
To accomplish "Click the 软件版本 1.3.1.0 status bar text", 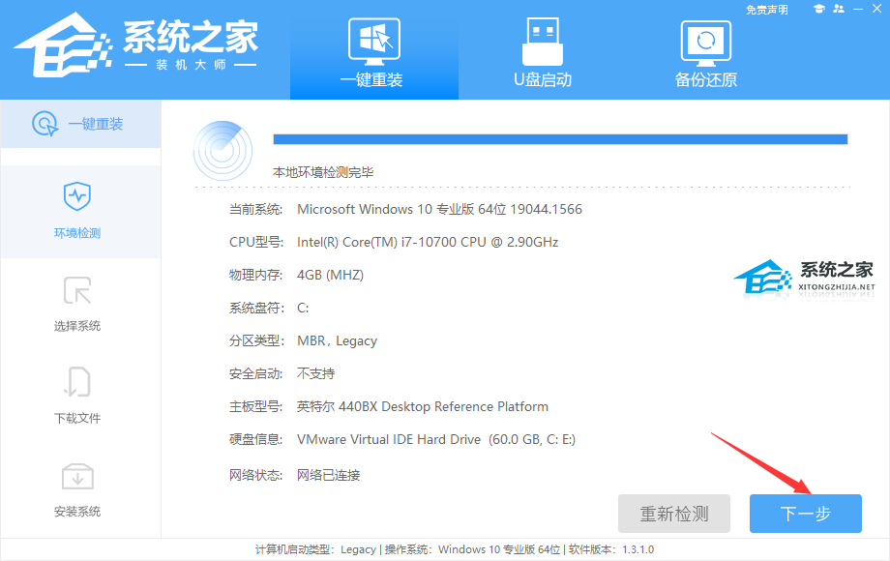I will pos(611,549).
